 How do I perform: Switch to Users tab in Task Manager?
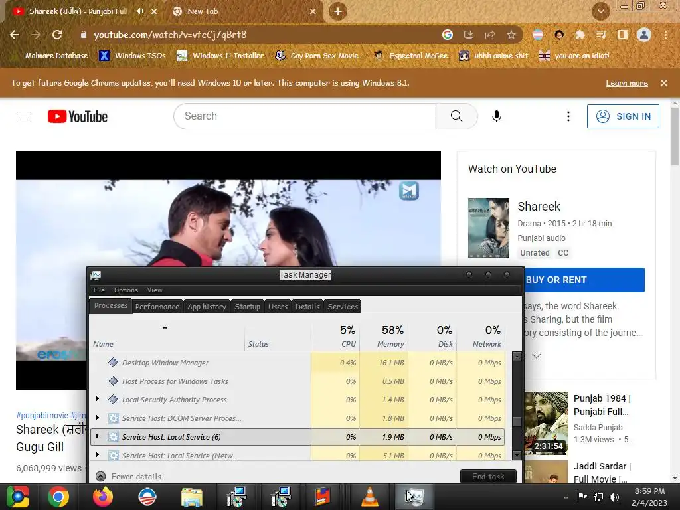[278, 307]
